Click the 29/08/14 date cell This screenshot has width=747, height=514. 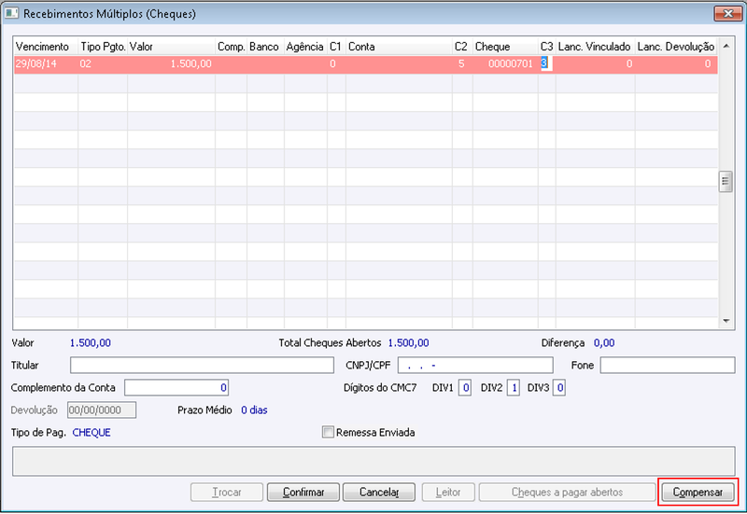pyautogui.click(x=46, y=63)
